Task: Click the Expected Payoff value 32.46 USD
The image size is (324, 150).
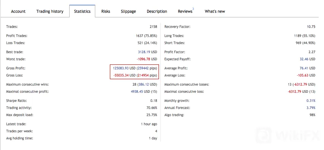Action: [x=308, y=59]
